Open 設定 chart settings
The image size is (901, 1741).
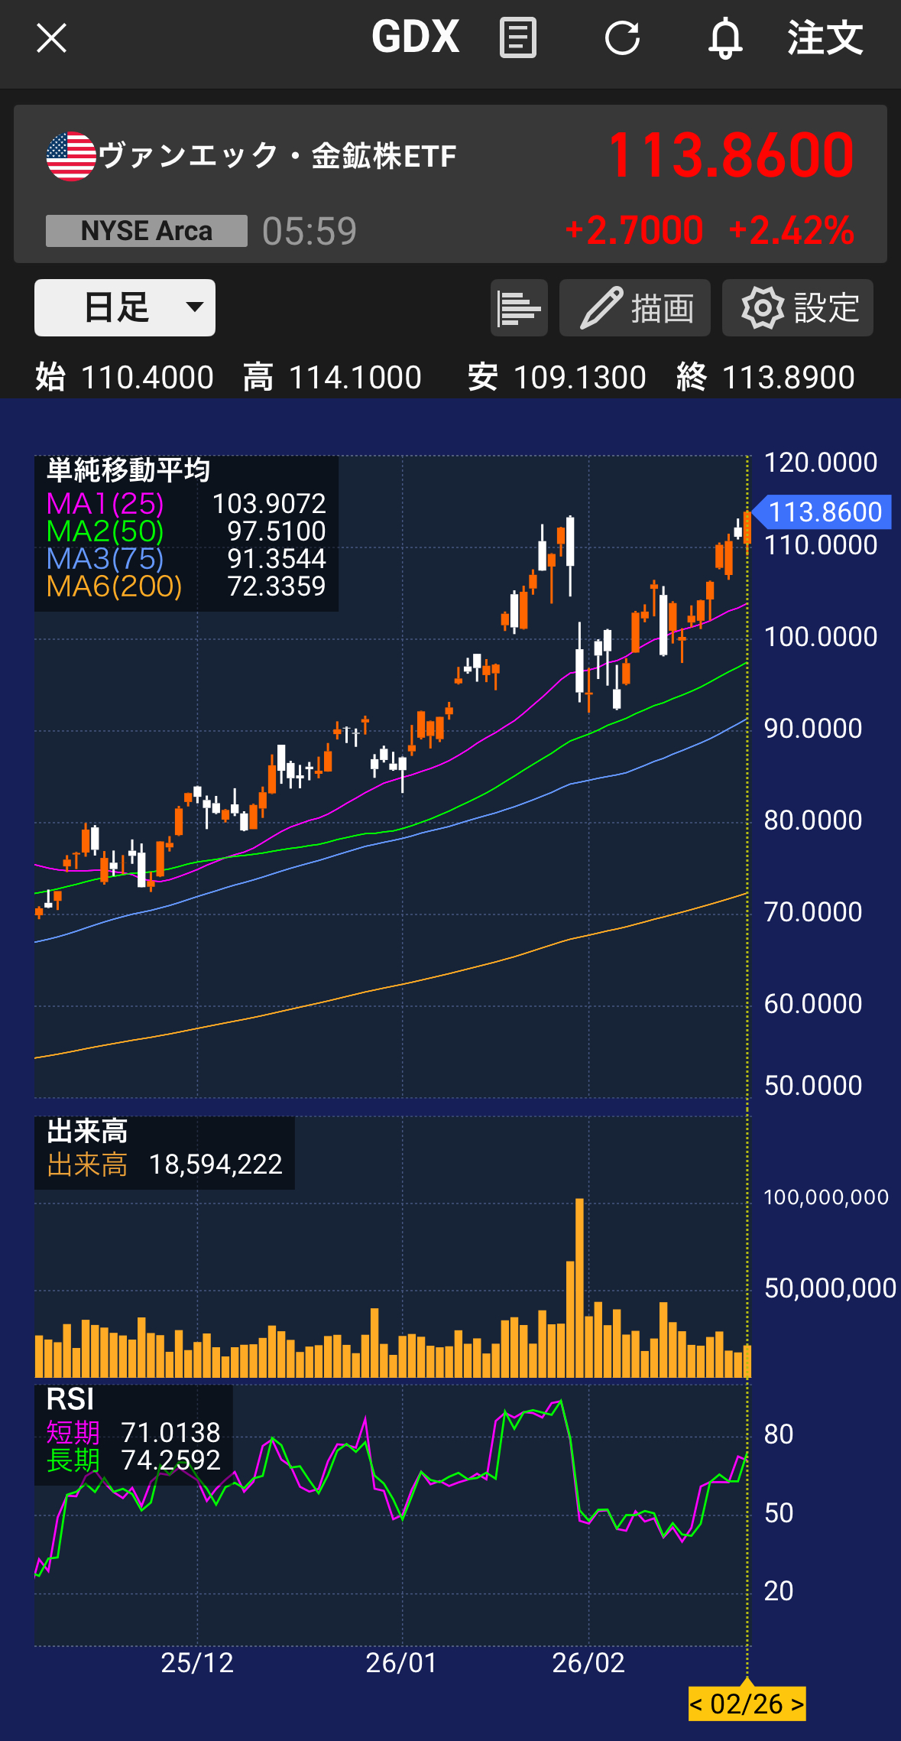(798, 307)
